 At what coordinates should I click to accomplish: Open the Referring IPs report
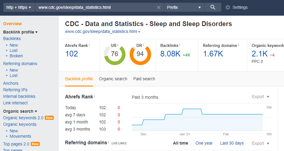click(15, 90)
